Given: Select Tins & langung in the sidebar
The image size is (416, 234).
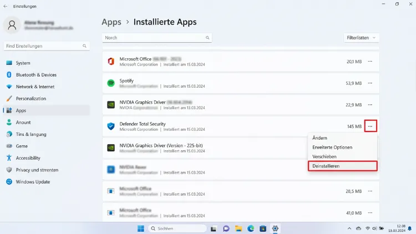Looking at the screenshot, I should click(47, 134).
